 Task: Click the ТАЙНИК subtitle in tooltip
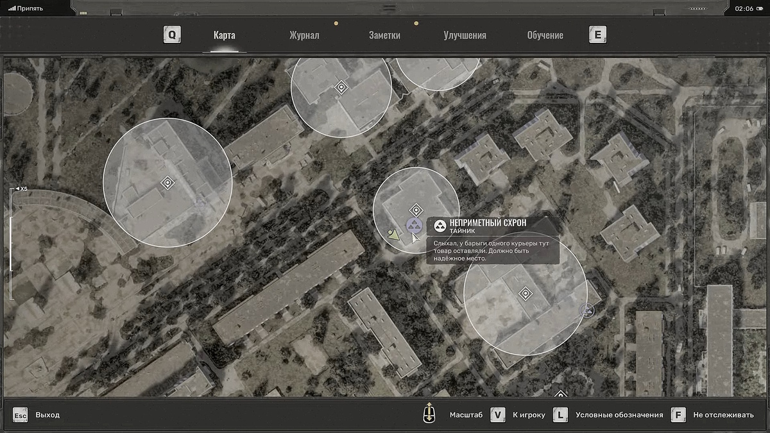462,230
